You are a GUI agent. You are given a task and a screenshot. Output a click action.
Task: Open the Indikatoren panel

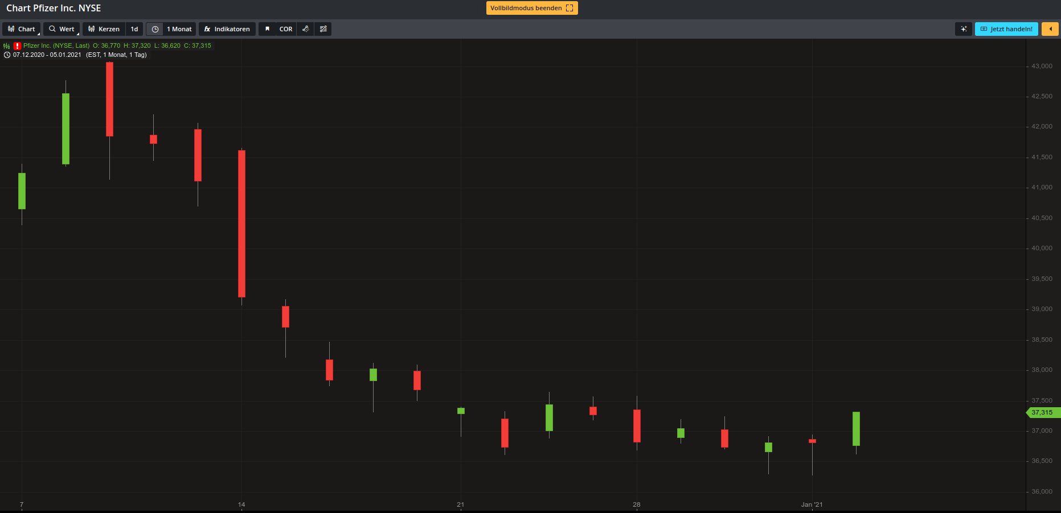click(x=227, y=29)
